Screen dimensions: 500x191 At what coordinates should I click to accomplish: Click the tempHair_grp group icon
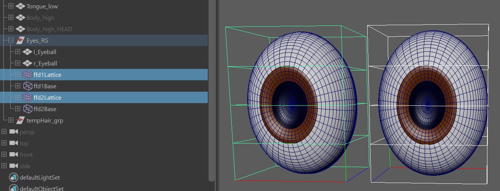point(20,121)
